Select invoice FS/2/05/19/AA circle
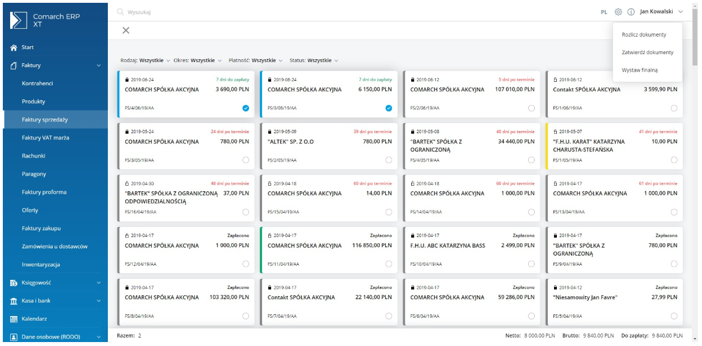The image size is (702, 346). point(389,160)
